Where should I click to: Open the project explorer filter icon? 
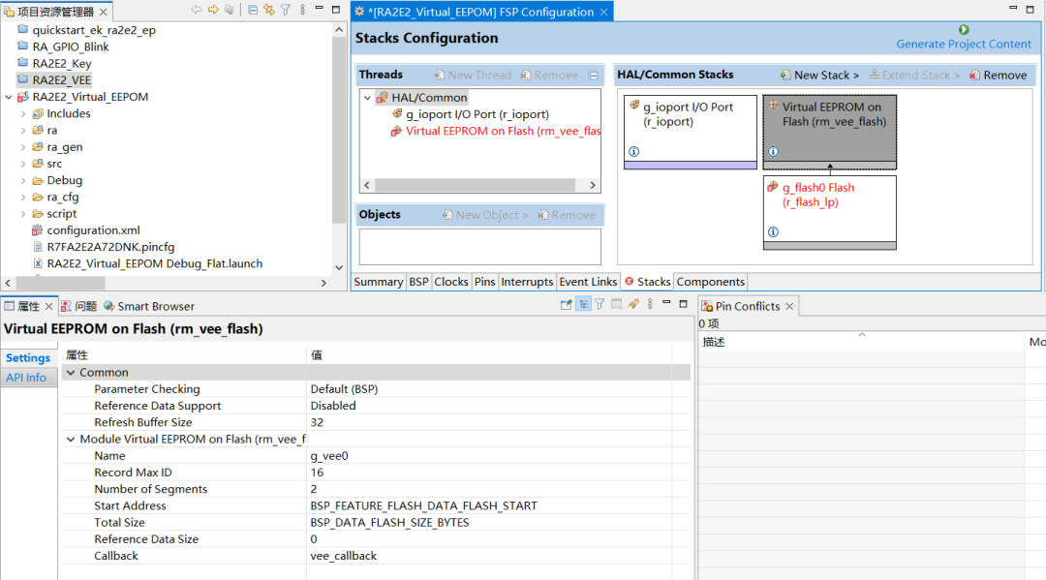[286, 10]
